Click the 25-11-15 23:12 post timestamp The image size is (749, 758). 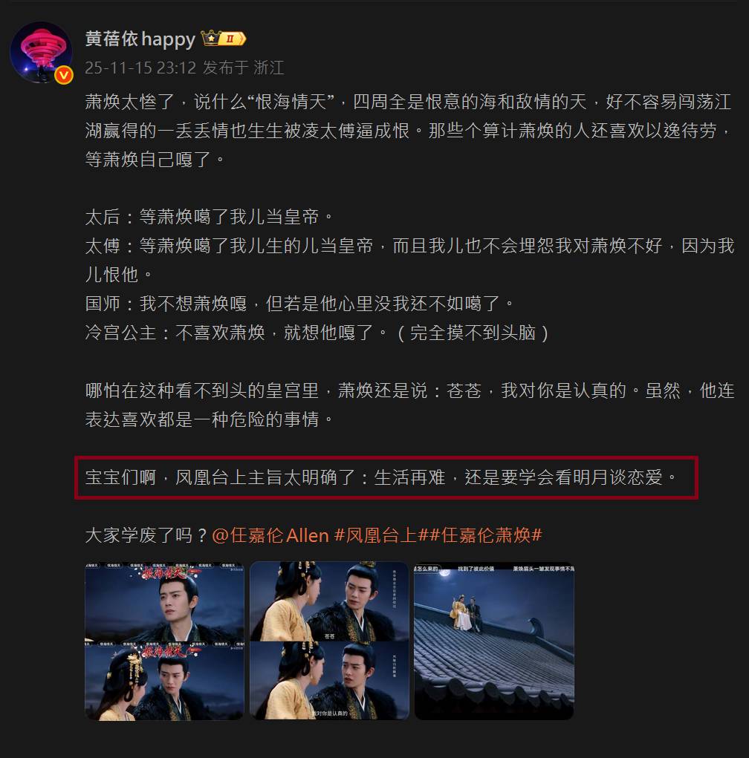[140, 68]
